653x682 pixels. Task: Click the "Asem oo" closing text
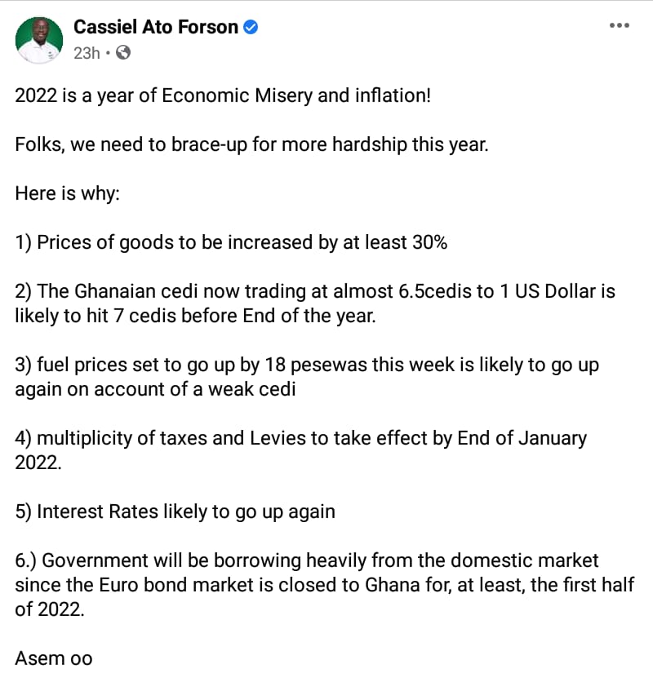54,658
